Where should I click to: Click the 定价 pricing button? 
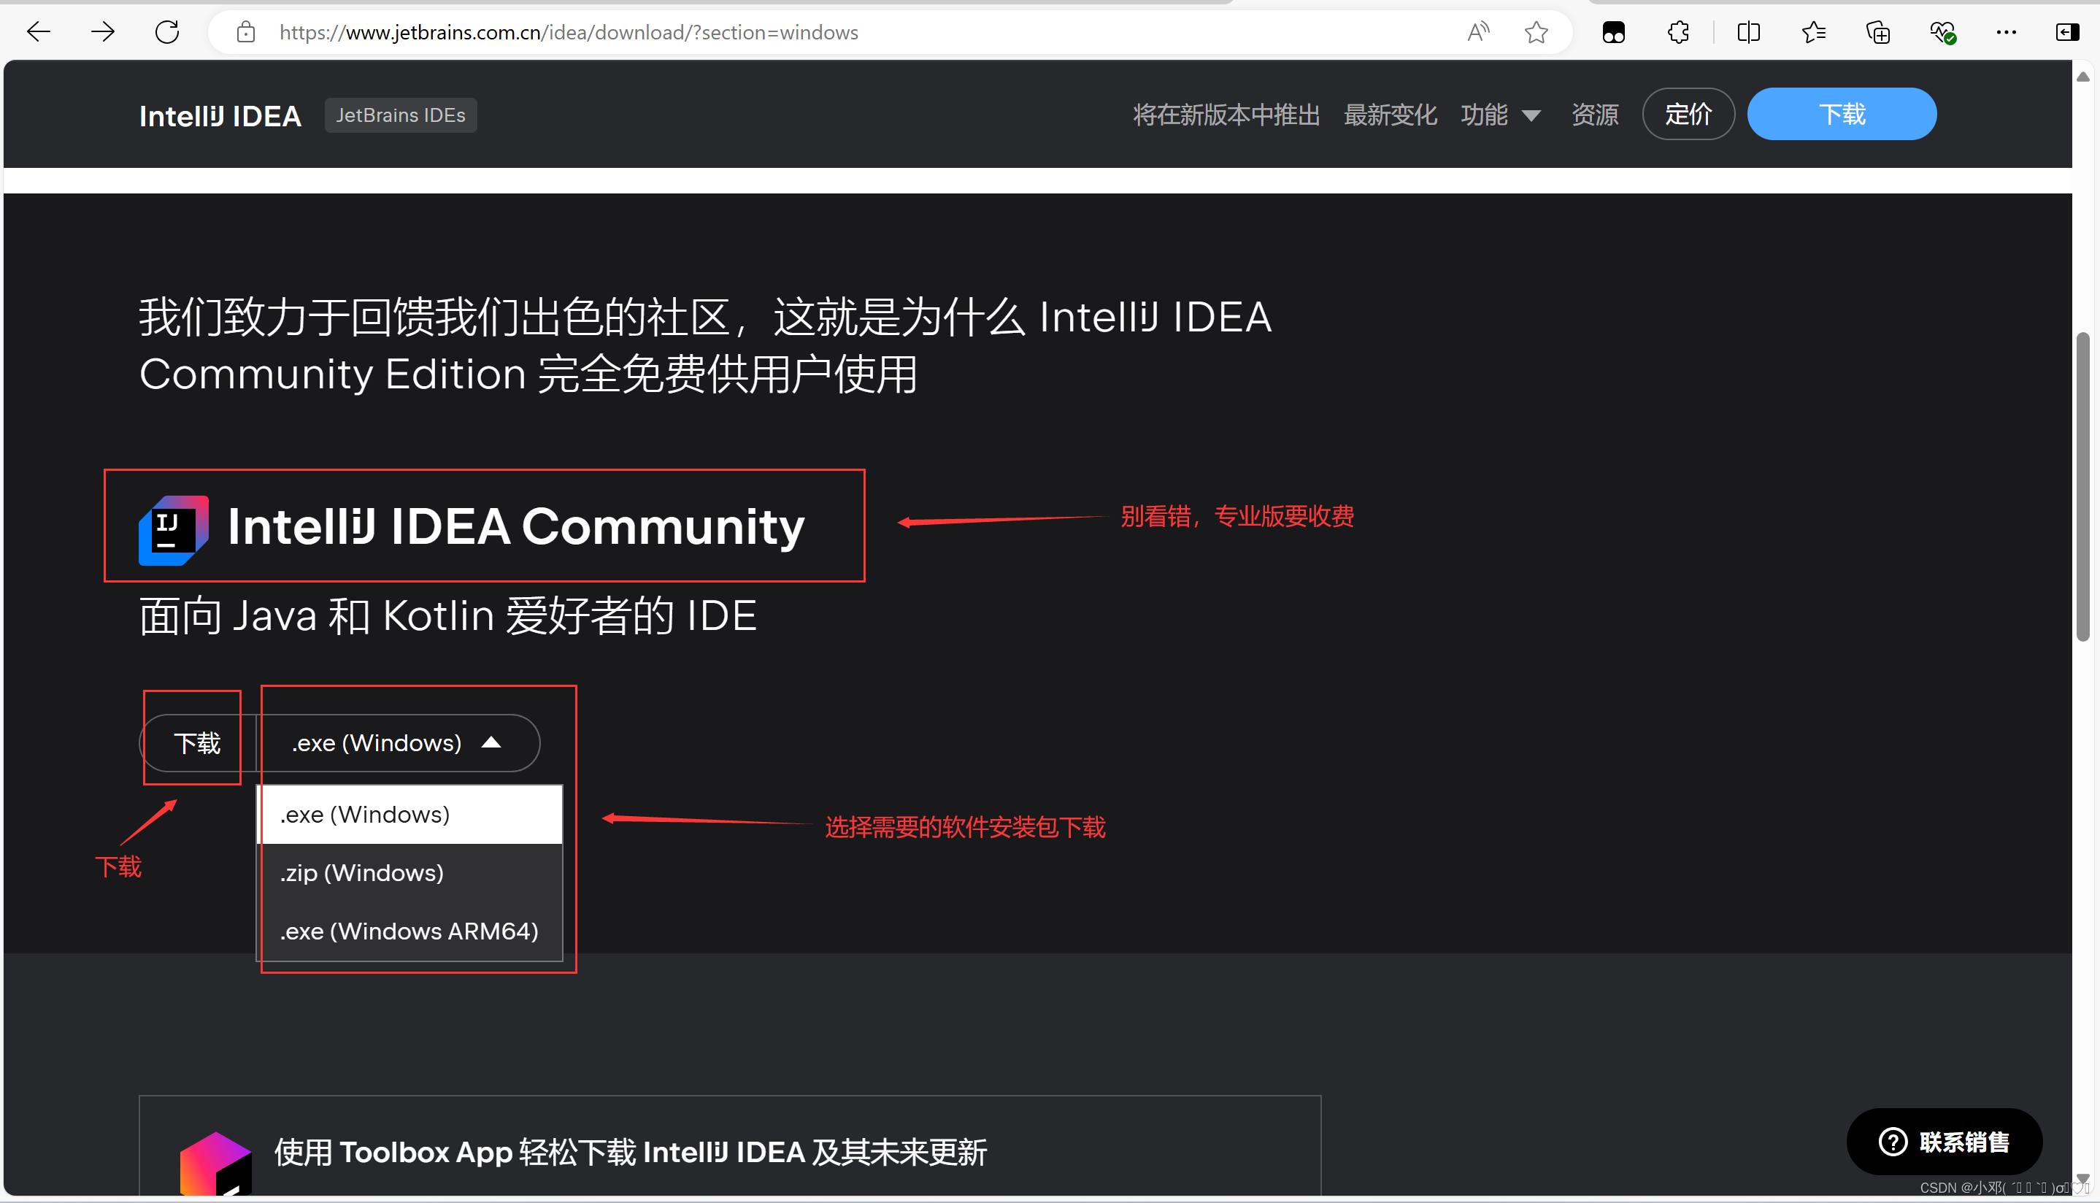pos(1688,114)
